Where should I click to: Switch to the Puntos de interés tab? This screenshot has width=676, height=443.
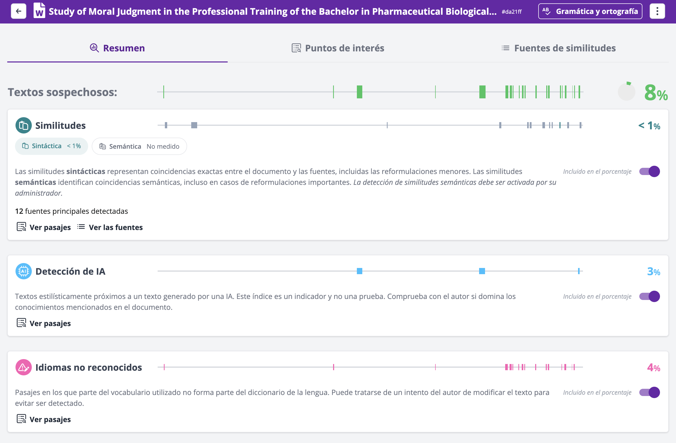338,48
